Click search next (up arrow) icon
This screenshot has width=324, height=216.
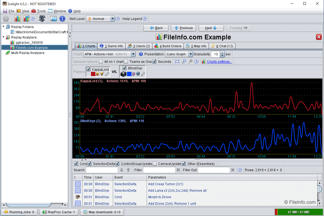coord(128,170)
